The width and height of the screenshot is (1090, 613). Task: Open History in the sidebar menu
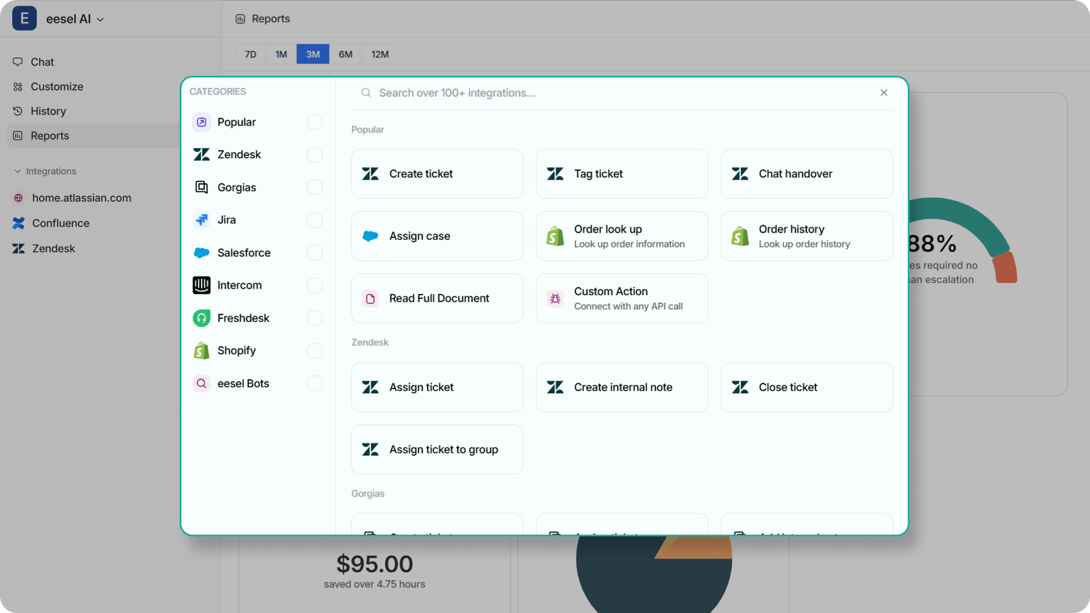pos(48,111)
